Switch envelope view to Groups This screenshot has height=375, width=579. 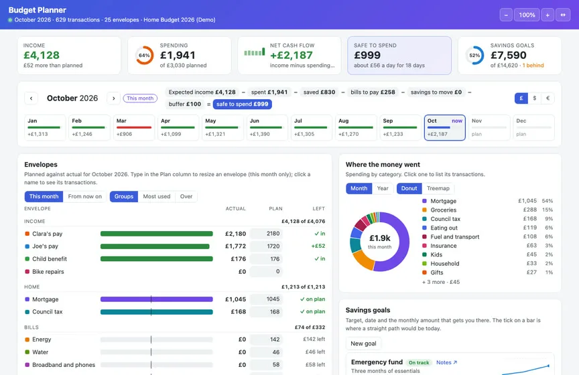(124, 196)
